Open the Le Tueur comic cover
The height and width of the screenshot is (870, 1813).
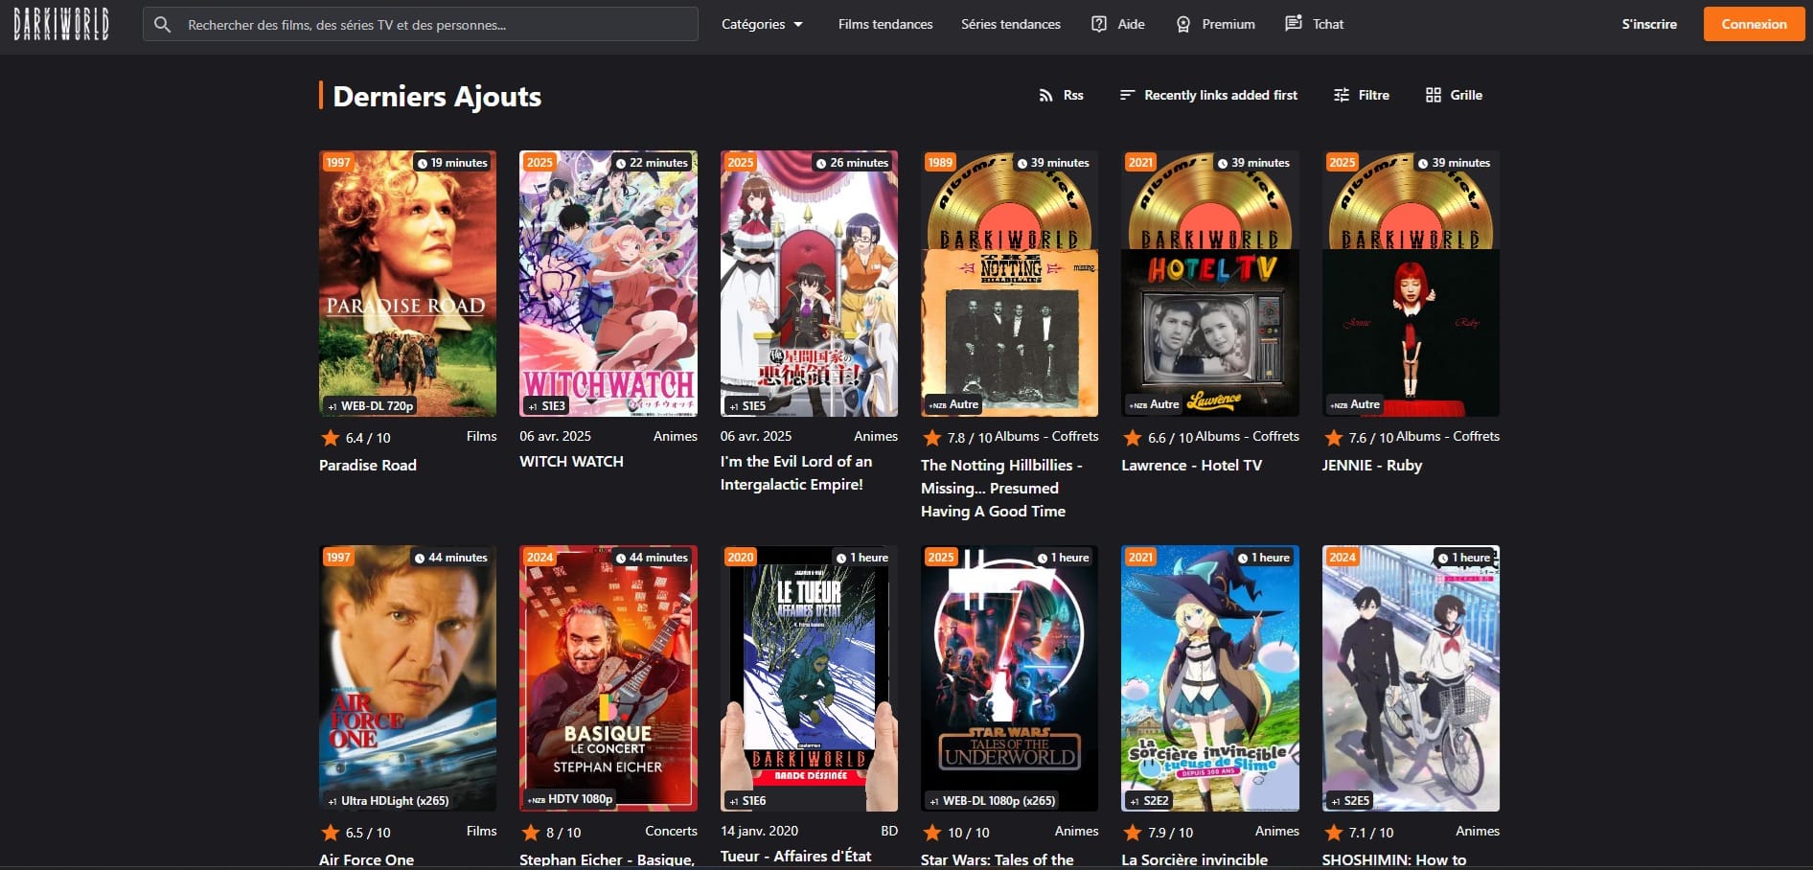809,678
